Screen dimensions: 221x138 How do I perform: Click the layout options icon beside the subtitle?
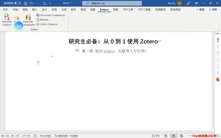pos(77,50)
